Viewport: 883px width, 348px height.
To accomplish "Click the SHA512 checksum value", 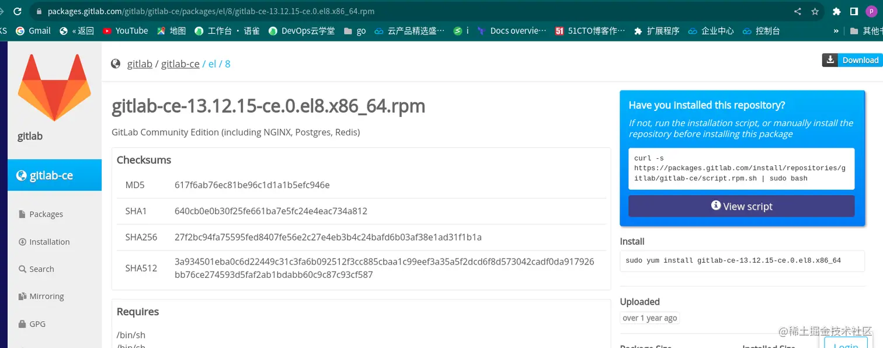I will 384,268.
